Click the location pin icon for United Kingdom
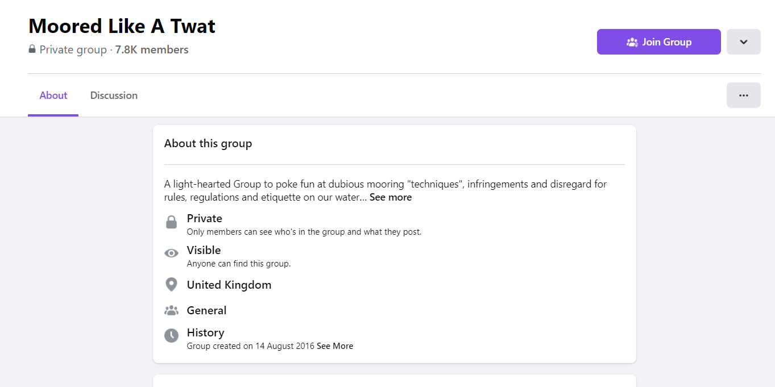775x387 pixels. tap(171, 285)
